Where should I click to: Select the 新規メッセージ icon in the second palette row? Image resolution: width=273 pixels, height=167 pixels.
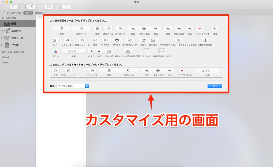(82, 40)
